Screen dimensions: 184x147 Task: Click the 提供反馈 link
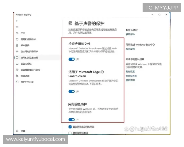(x=130, y=49)
